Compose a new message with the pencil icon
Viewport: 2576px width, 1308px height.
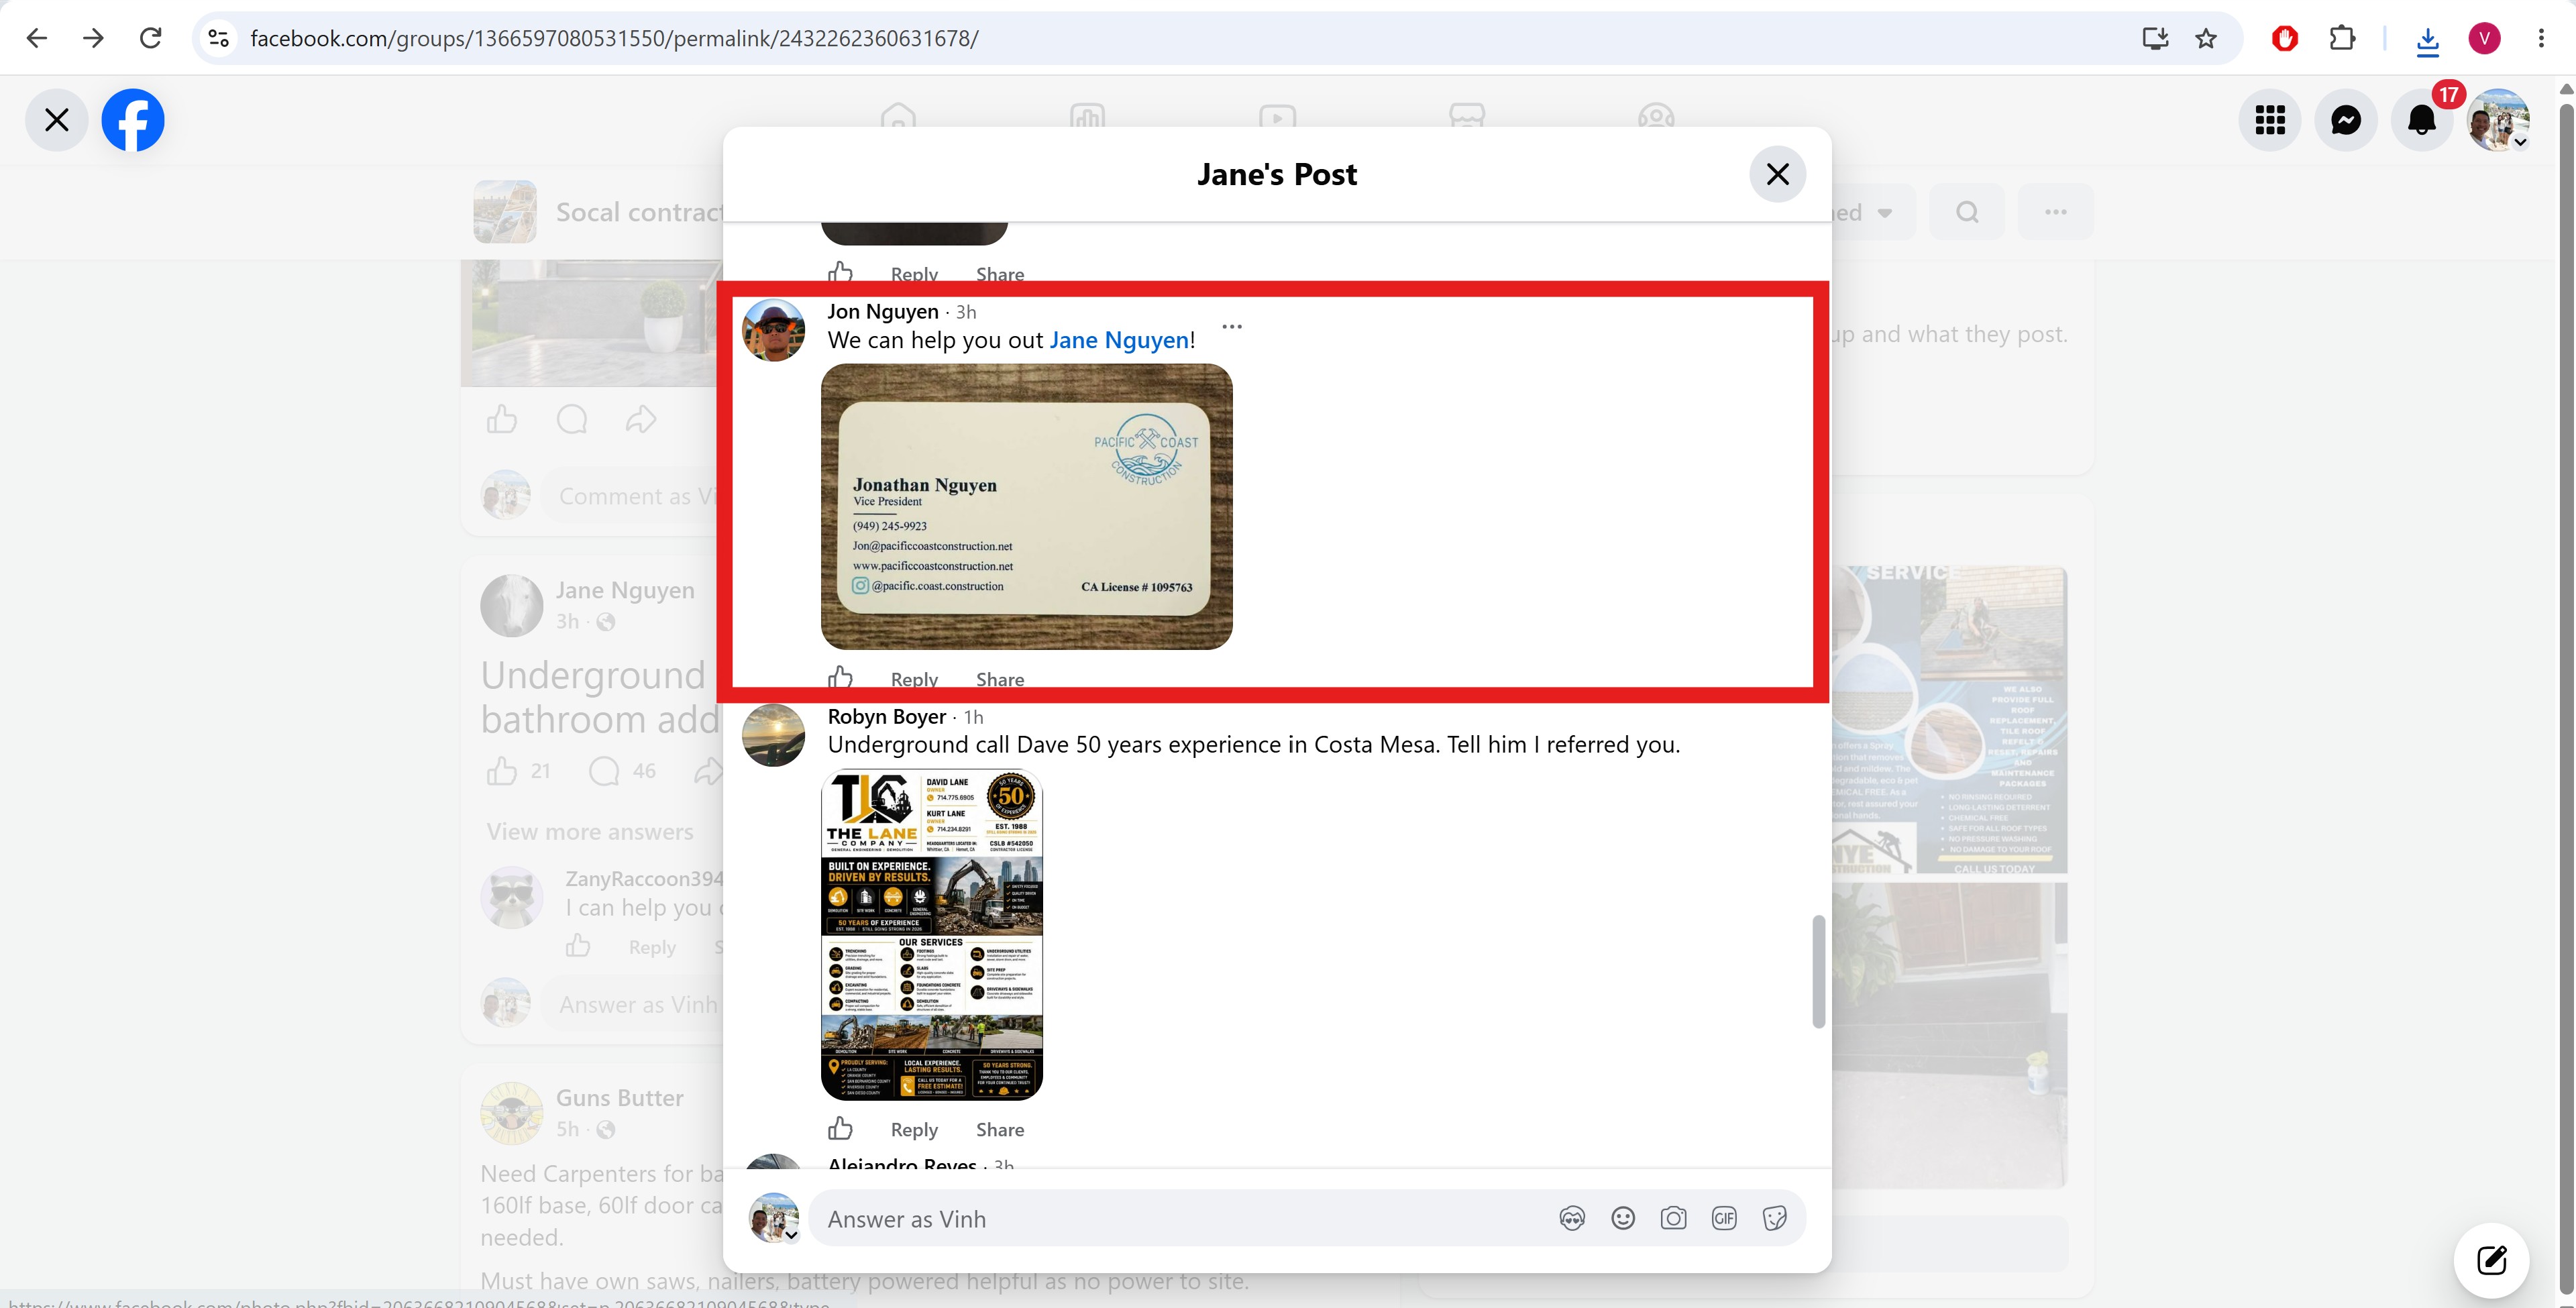(x=2491, y=1260)
